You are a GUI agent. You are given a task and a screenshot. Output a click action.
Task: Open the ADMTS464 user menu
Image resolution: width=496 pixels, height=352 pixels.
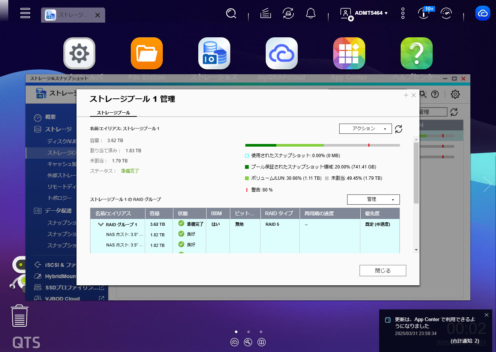(364, 14)
